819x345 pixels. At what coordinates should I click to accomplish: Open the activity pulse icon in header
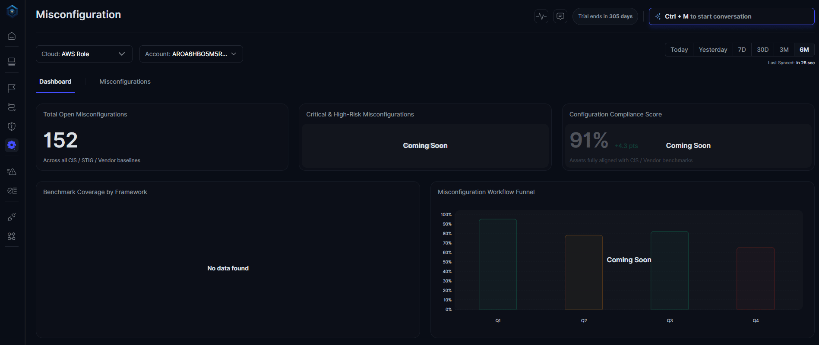(x=541, y=16)
